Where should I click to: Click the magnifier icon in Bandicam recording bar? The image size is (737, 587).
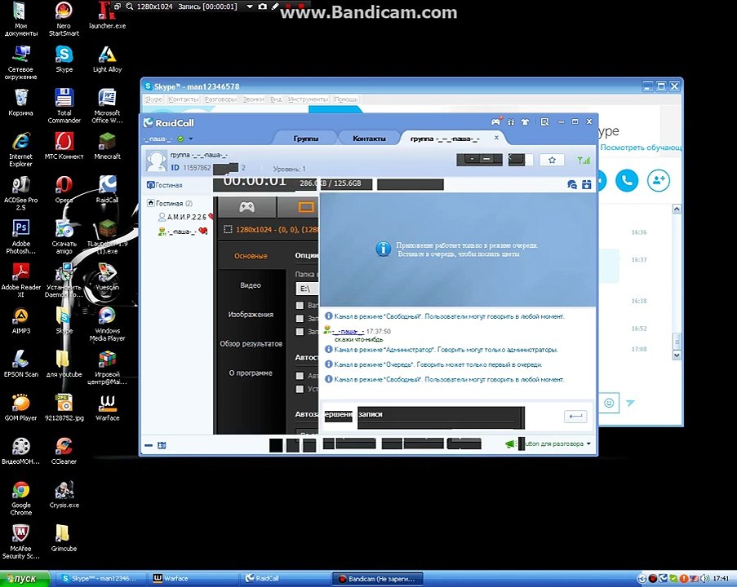[129, 7]
